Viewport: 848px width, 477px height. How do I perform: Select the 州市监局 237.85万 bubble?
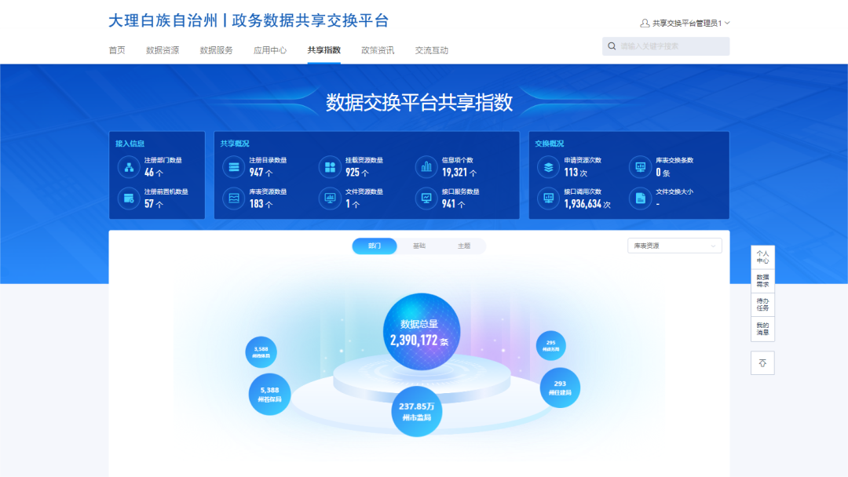click(417, 411)
